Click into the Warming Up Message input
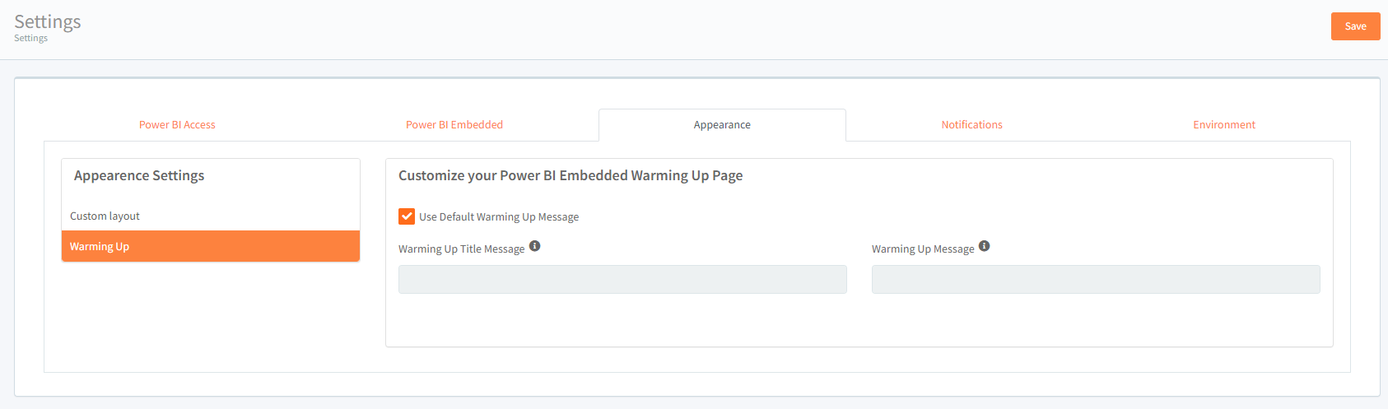 [x=1095, y=280]
